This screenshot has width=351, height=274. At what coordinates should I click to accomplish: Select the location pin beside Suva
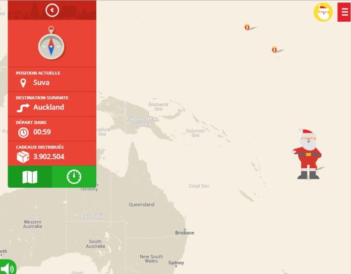(23, 83)
